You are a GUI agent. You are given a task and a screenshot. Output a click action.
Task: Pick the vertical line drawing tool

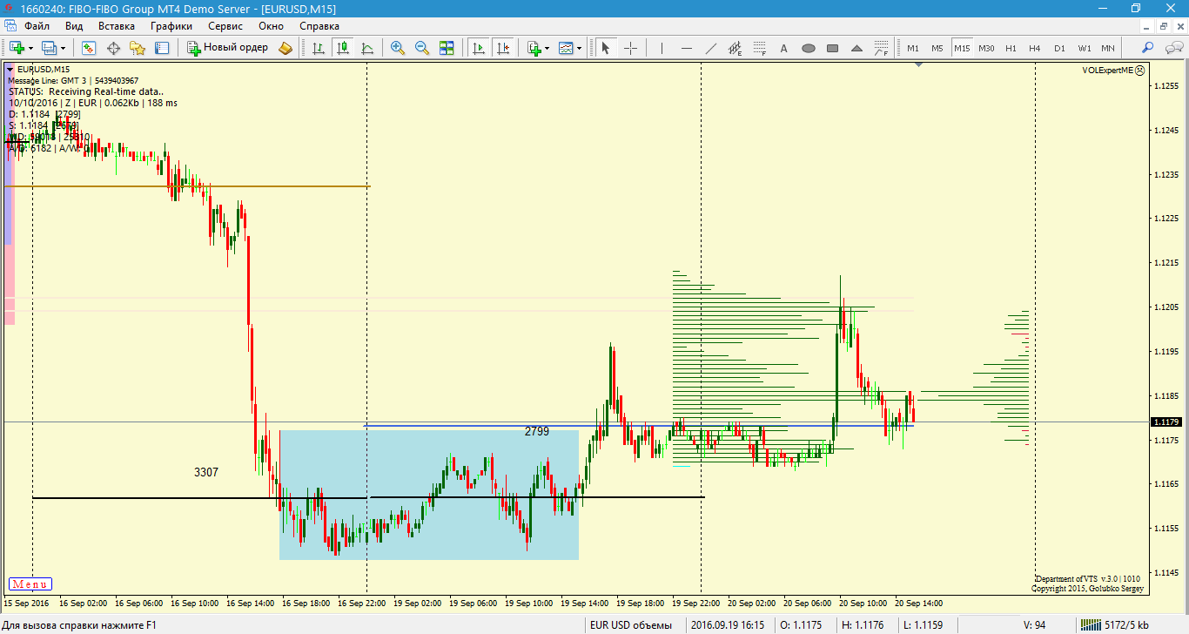tap(662, 48)
